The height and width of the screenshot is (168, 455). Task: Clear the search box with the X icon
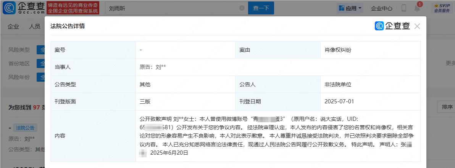tap(242, 8)
